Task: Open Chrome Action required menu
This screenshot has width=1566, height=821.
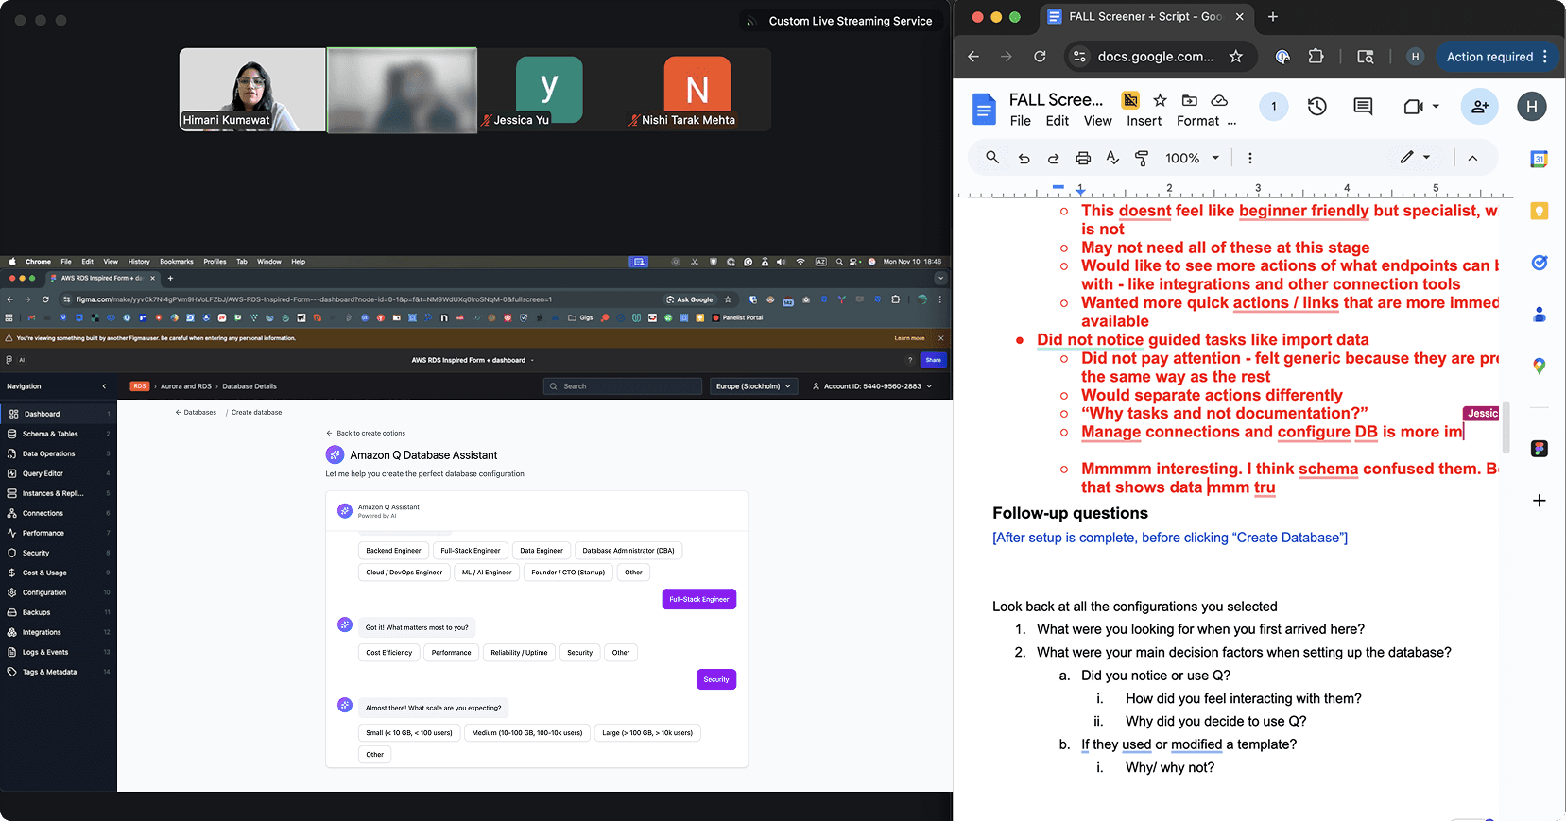Action: 1496,57
